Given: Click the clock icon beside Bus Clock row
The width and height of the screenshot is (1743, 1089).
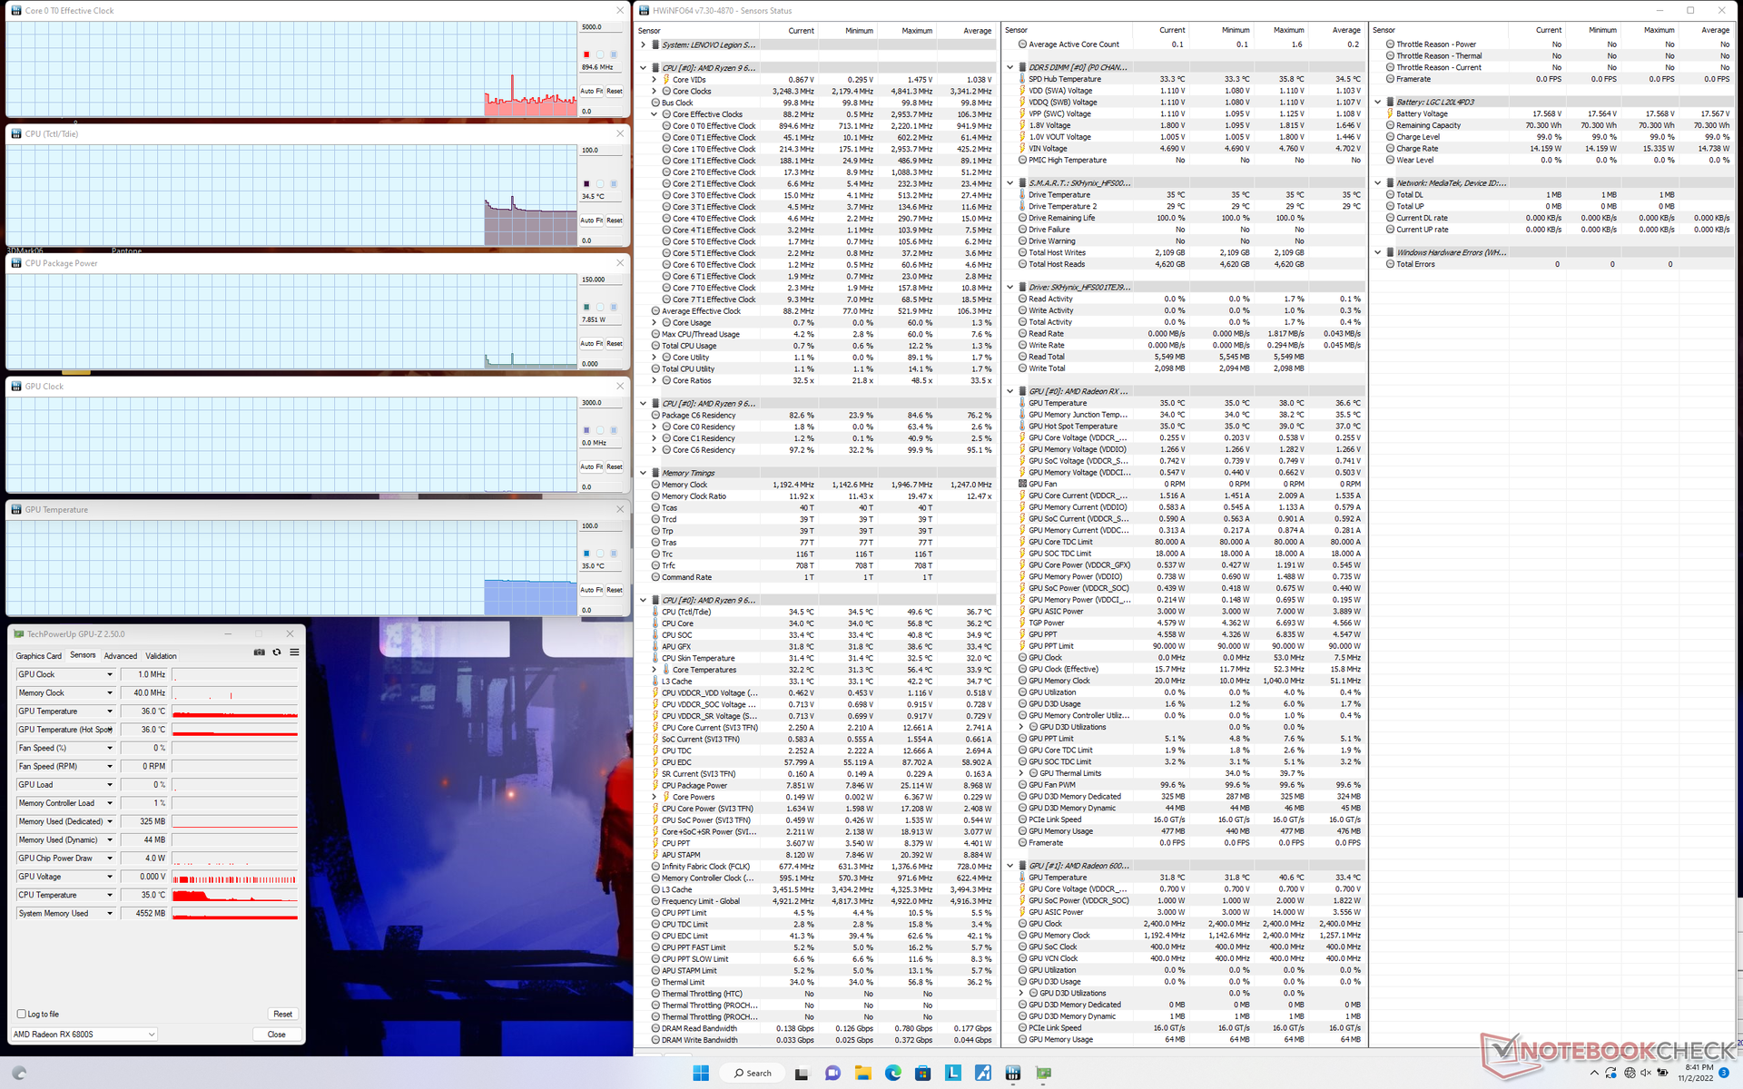Looking at the screenshot, I should click(655, 103).
